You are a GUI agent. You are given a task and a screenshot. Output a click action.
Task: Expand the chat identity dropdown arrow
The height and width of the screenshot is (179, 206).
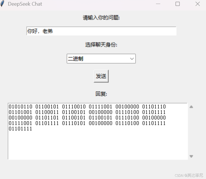pos(132,59)
